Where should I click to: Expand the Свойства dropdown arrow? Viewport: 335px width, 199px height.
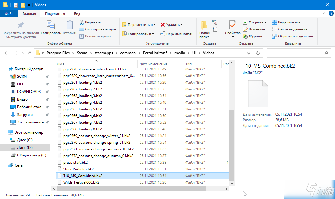click(233, 37)
